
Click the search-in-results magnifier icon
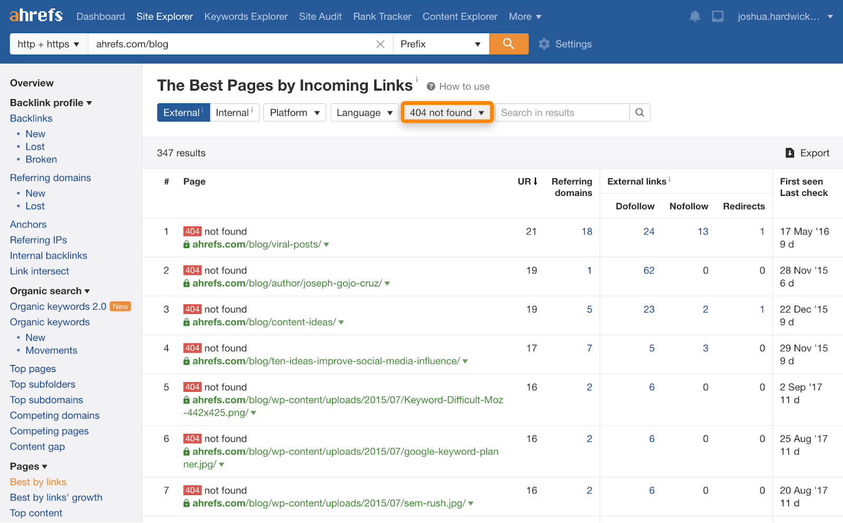coord(640,113)
